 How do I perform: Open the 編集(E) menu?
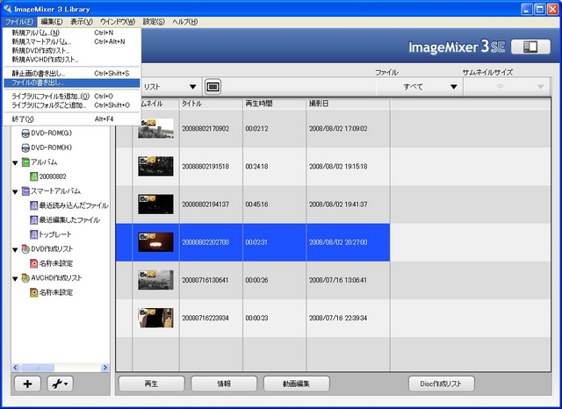coord(52,22)
